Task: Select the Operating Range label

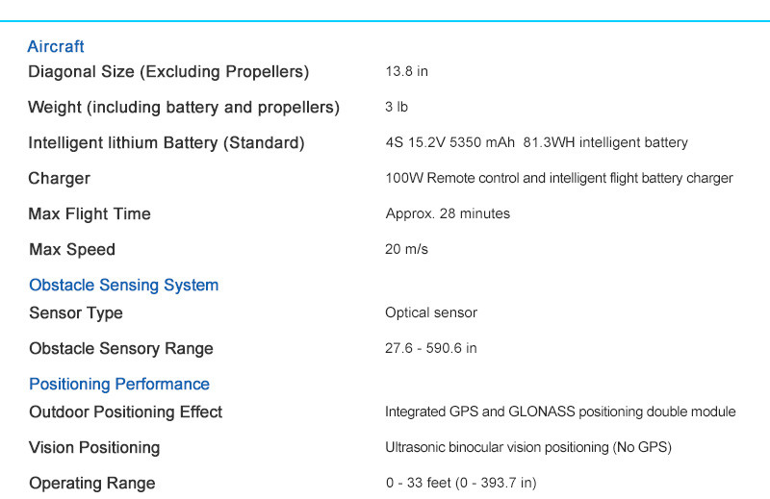Action: tap(92, 483)
